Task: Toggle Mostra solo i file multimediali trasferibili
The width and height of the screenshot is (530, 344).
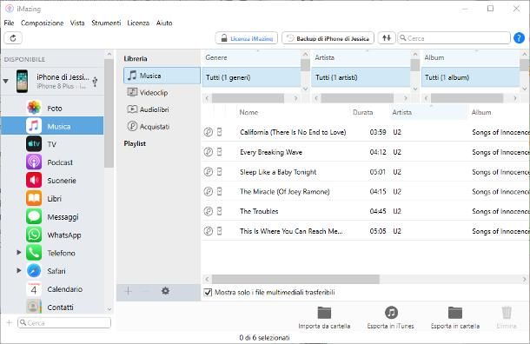Action: (x=209, y=292)
